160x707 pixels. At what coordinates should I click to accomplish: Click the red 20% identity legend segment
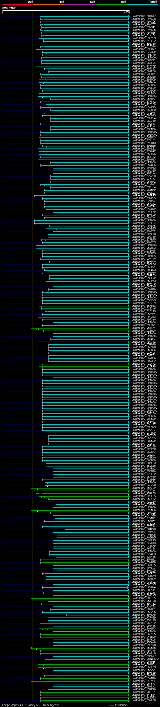coord(18,5)
